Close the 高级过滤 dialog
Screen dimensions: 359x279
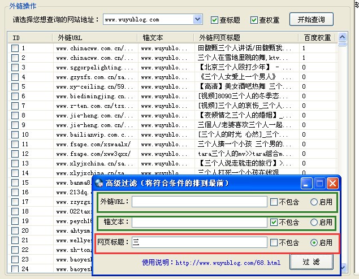point(332,184)
